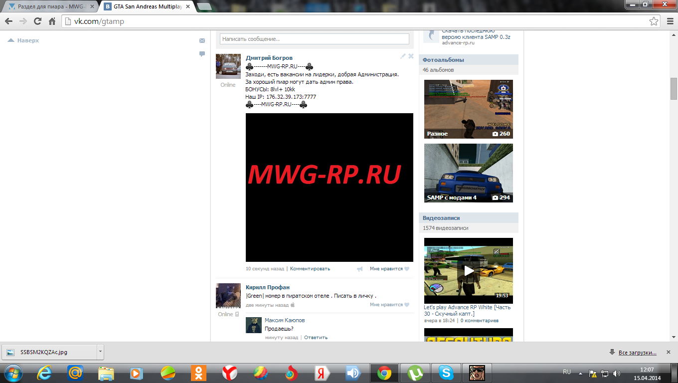Play the Let's play Advance RP video
Screen dimensions: 678x383
click(x=469, y=270)
